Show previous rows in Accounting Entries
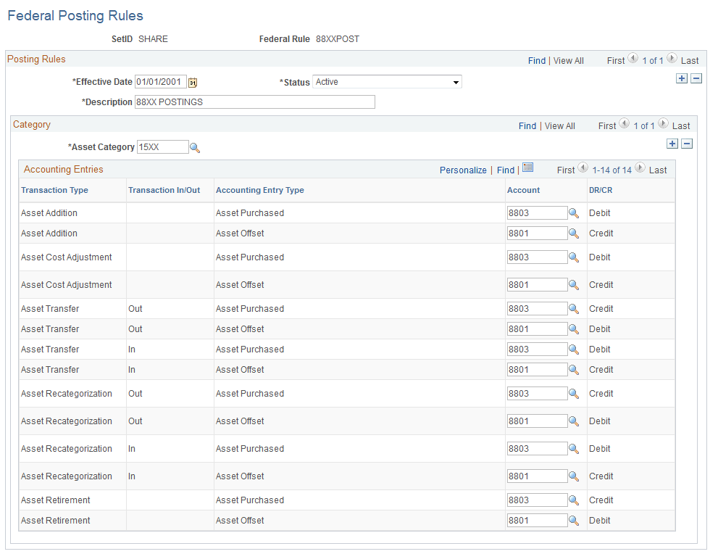The width and height of the screenshot is (718, 554). pyautogui.click(x=583, y=168)
